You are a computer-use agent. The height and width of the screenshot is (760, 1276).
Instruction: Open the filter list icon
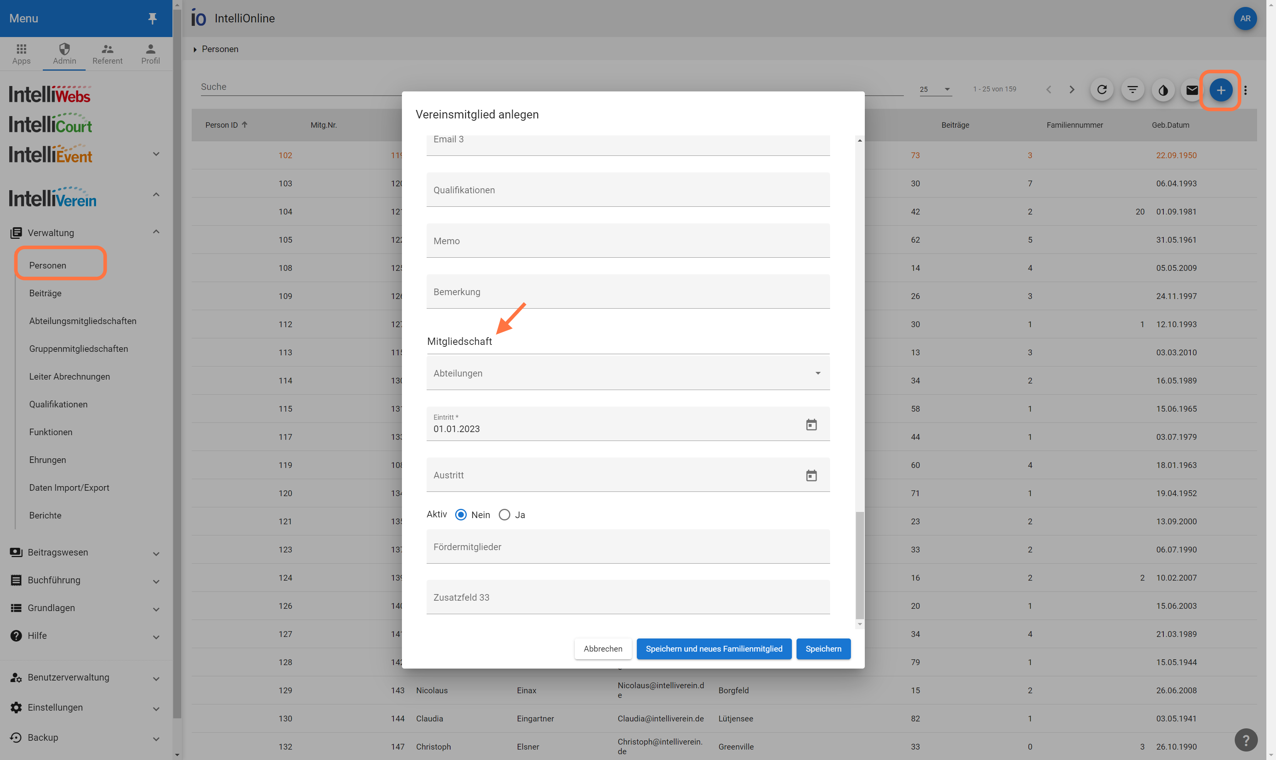[x=1133, y=90]
